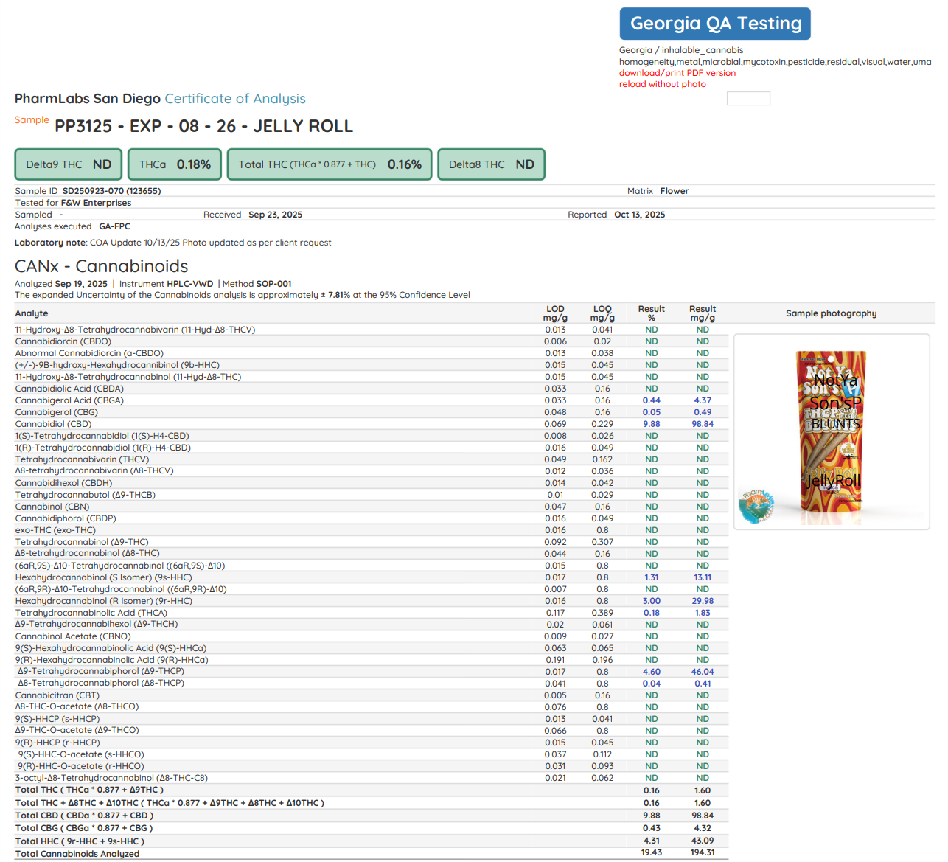948x862 pixels.
Task: Click the 9r-HHC result value 29.98
Action: coord(702,601)
